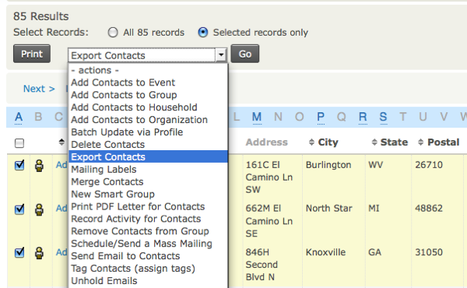Choose the '- actions -' placeholder option

[149, 70]
